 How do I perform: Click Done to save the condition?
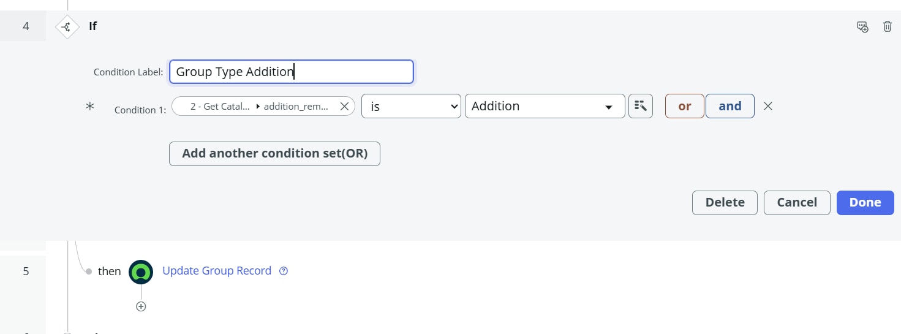point(865,203)
